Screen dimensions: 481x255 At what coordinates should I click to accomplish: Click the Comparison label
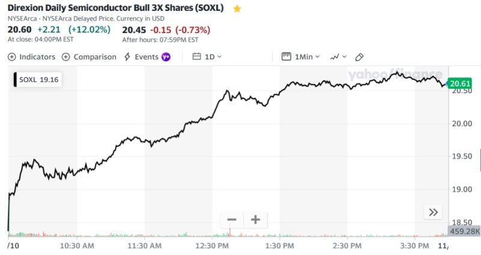click(94, 57)
